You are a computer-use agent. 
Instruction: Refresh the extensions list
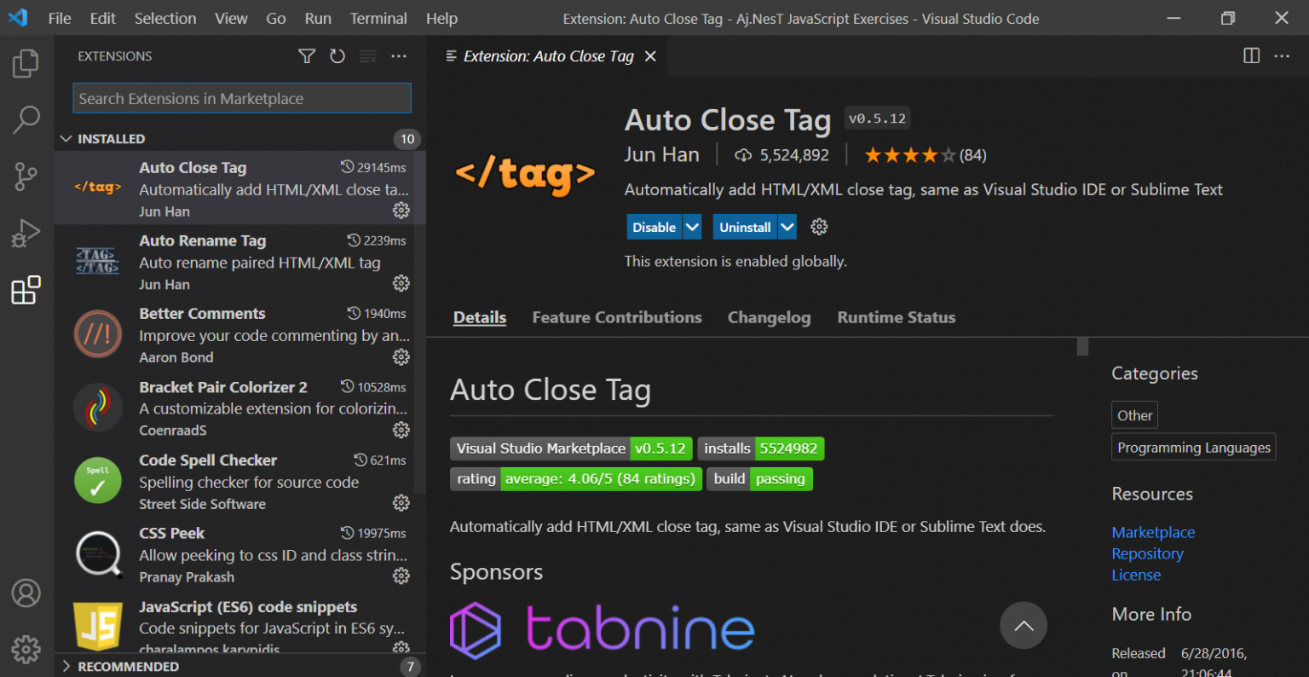click(337, 56)
